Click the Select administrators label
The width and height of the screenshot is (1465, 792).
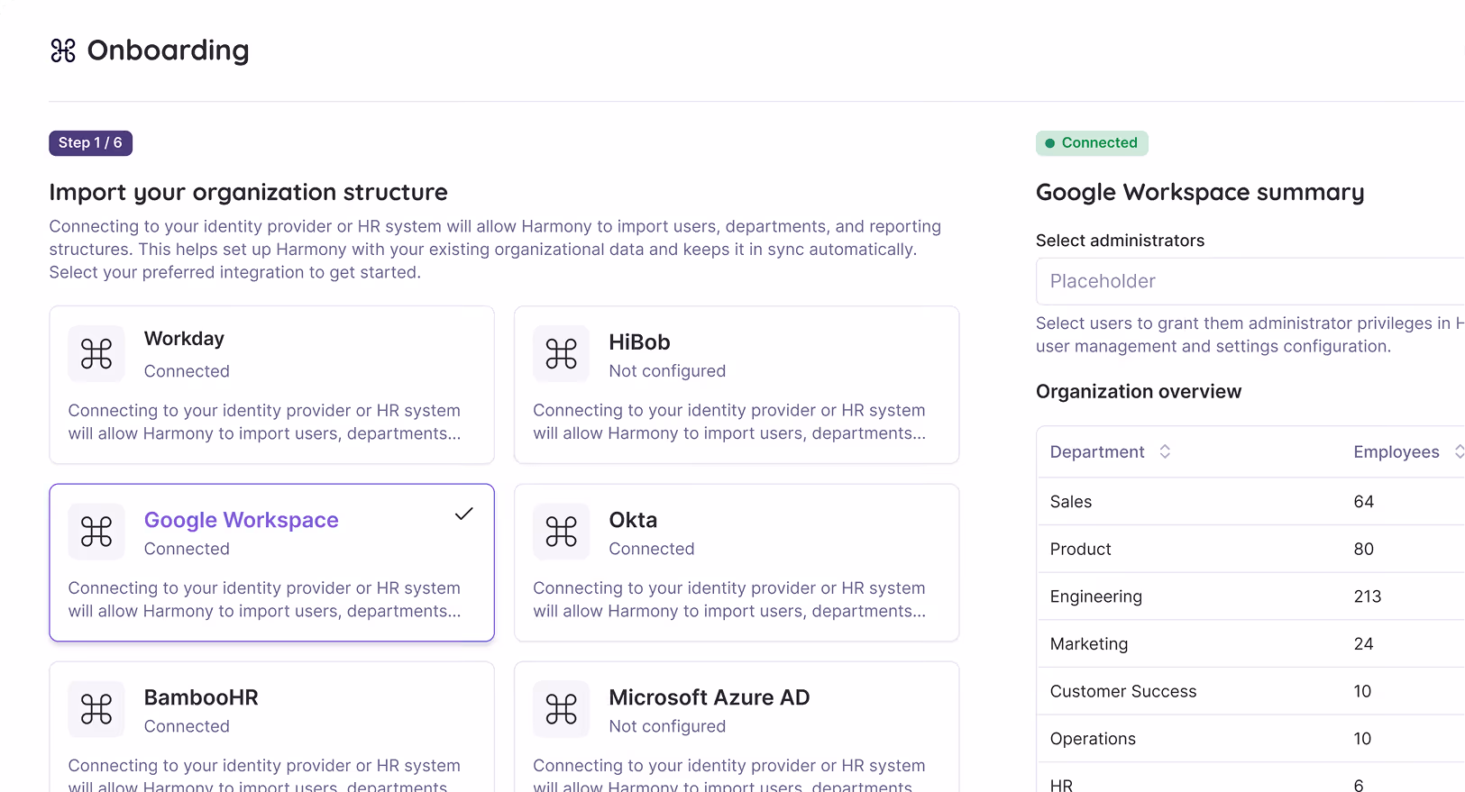(x=1120, y=241)
